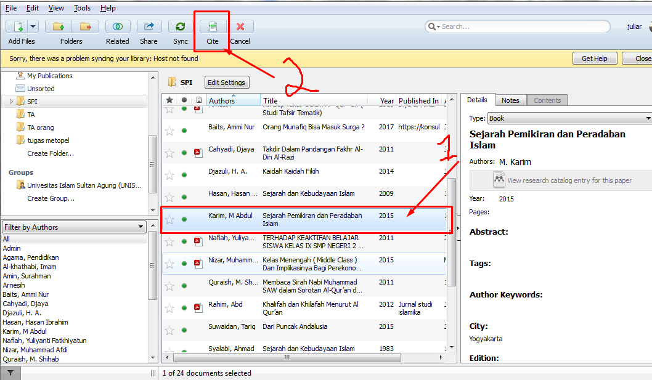652x380 pixels.
Task: Open the search options magnifier dropdown
Action: coord(434,26)
